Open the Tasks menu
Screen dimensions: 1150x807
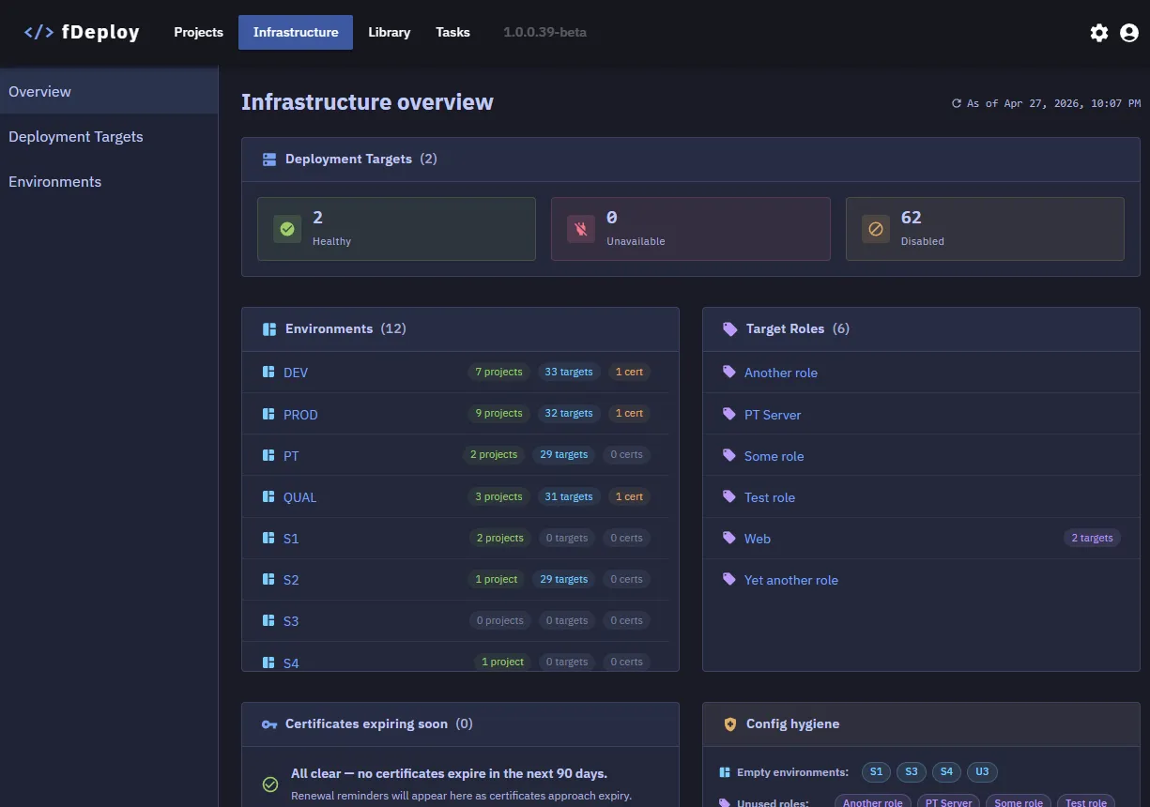point(452,32)
